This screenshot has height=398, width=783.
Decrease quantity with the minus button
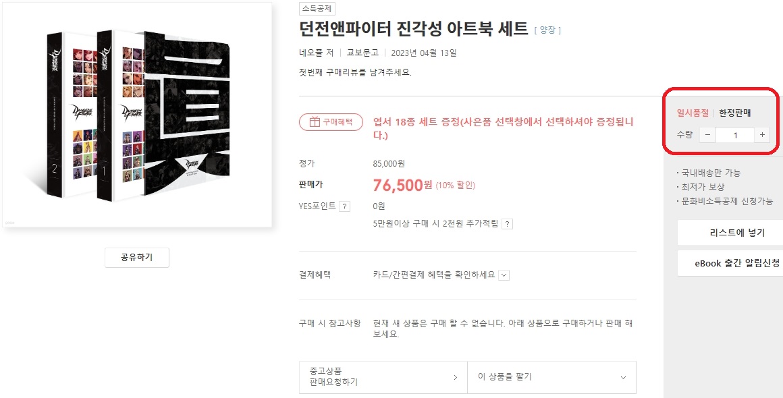(x=707, y=135)
